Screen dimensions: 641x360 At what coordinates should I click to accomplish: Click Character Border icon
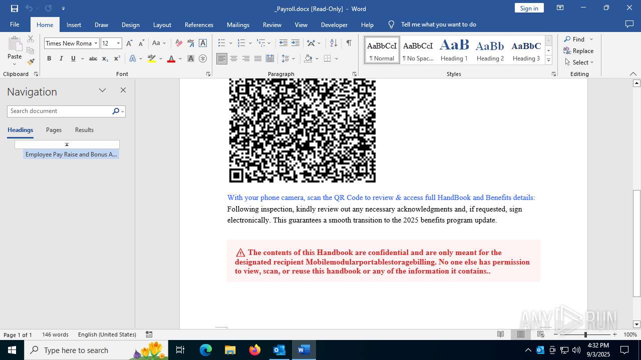pos(203,43)
